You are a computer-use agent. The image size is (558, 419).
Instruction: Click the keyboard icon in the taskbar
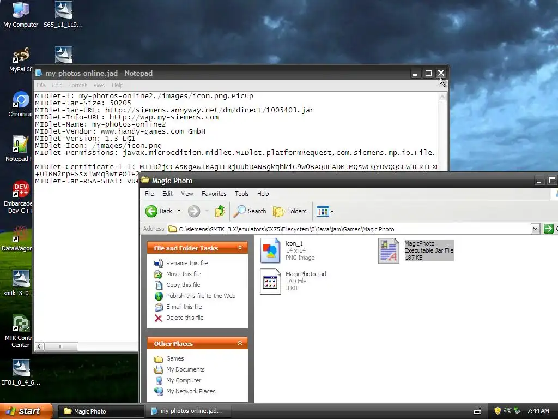477,411
